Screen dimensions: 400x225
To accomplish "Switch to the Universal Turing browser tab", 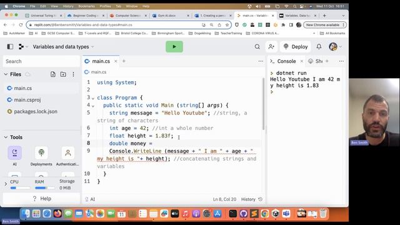I will click(44, 16).
